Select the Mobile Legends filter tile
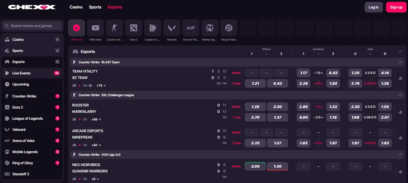Viewport: 408px width, 183px height. [x=210, y=28]
